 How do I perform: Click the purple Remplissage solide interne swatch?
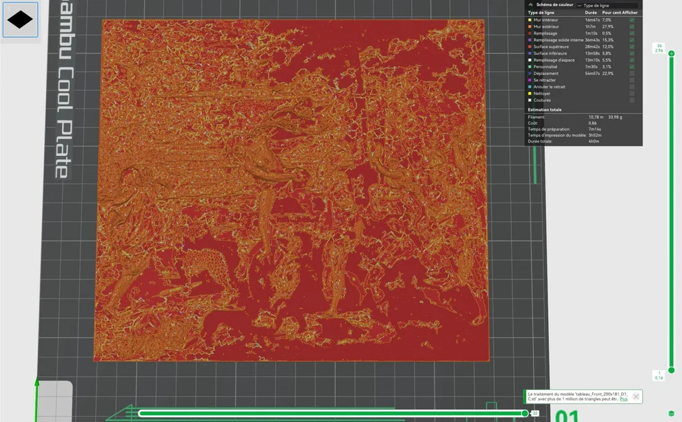(x=530, y=40)
